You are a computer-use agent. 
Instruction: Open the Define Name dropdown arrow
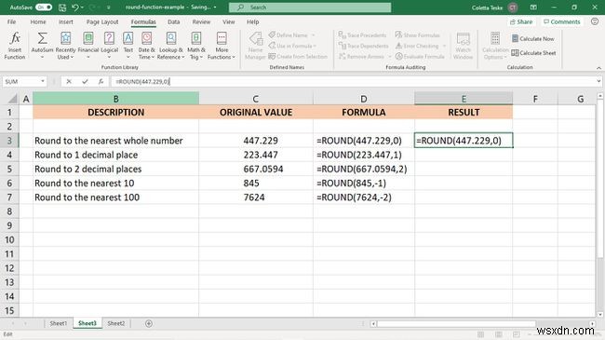click(x=313, y=35)
